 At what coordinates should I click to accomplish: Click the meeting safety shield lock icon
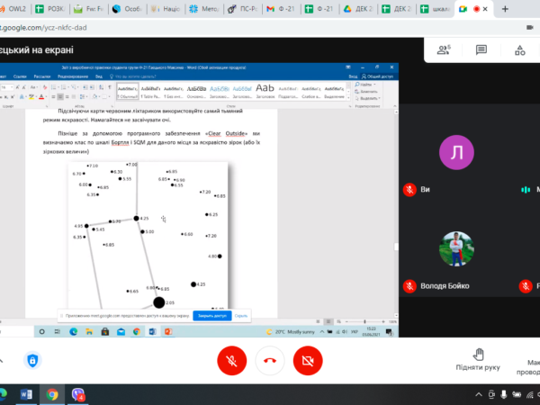pyautogui.click(x=33, y=360)
